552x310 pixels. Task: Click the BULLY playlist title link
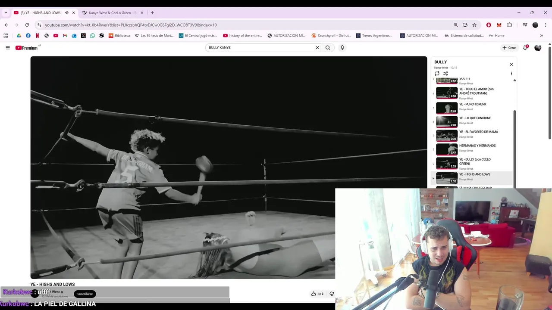coord(440,62)
